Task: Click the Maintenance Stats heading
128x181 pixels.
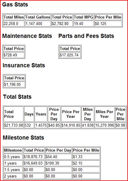Action: point(27,36)
